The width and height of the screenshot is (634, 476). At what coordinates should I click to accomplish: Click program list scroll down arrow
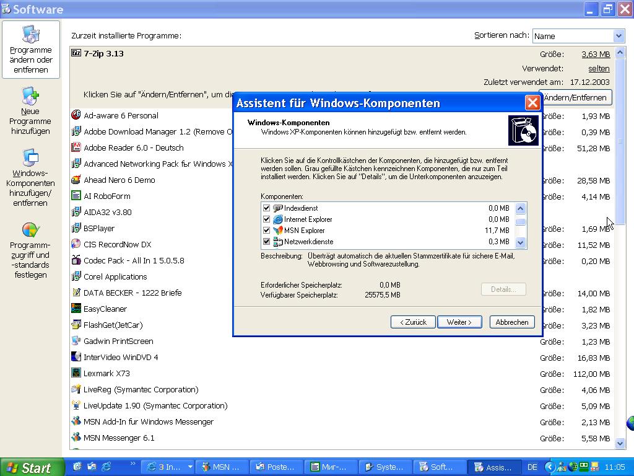[x=620, y=444]
